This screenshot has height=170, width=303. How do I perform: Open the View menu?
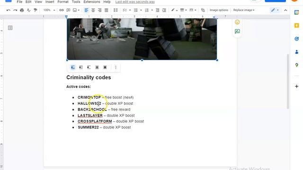pos(38,2)
